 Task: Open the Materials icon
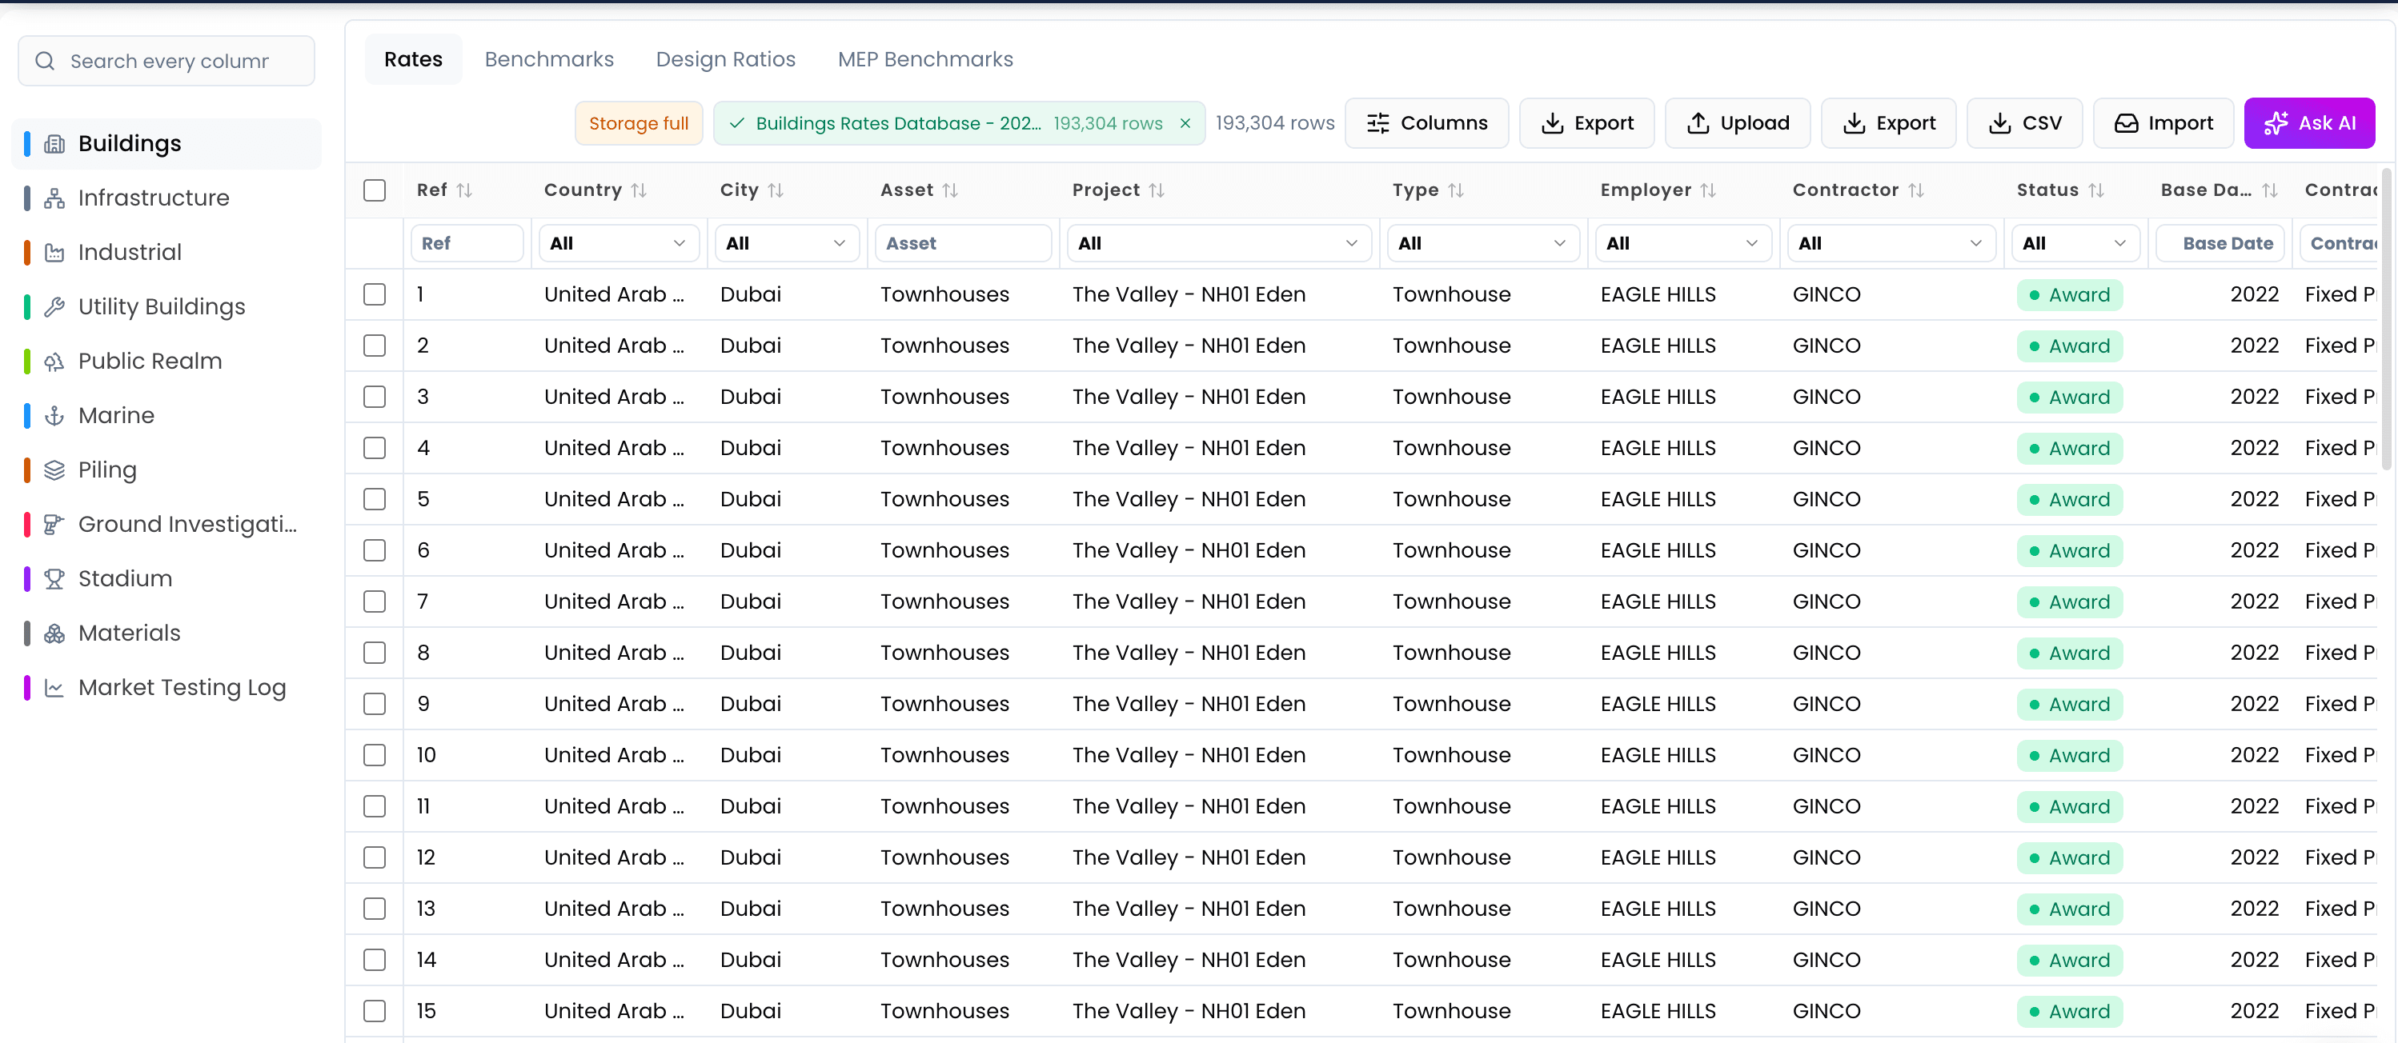(x=55, y=633)
